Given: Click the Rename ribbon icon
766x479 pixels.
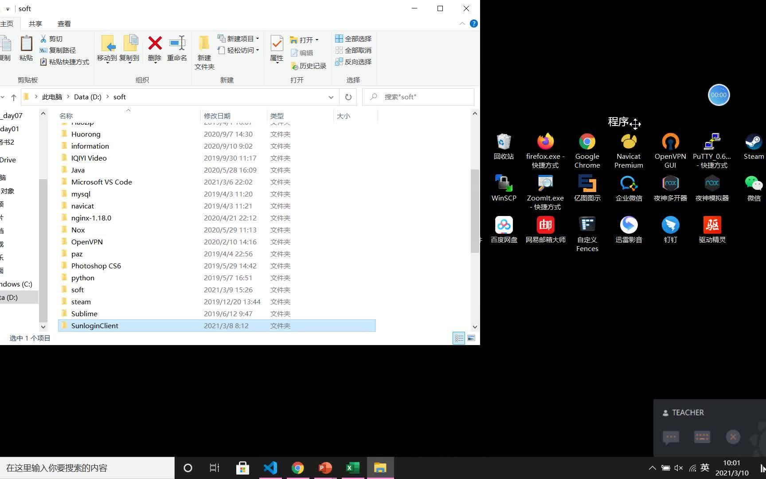Looking at the screenshot, I should [x=177, y=43].
